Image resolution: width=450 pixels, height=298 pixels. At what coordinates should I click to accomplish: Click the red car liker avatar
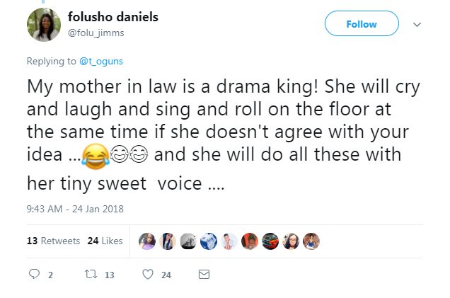tap(270, 241)
